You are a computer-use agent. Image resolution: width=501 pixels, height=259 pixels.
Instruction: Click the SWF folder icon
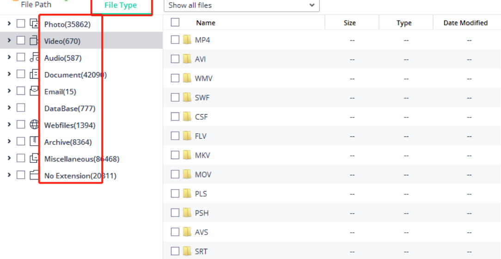187,98
